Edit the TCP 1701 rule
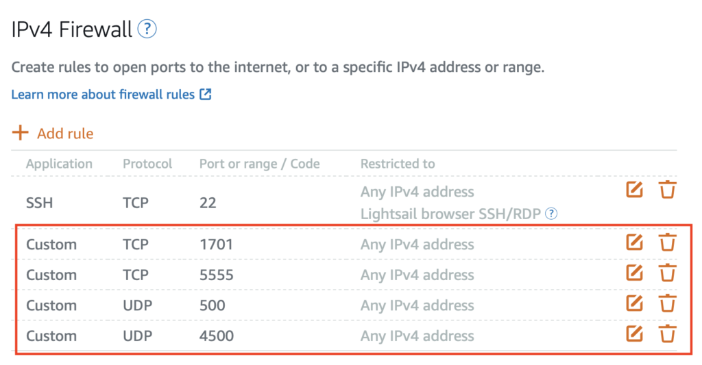 pos(635,242)
